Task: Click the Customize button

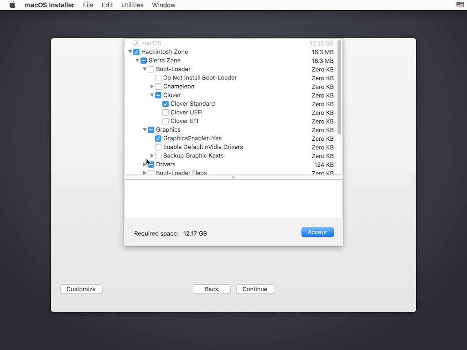Action: click(x=81, y=289)
